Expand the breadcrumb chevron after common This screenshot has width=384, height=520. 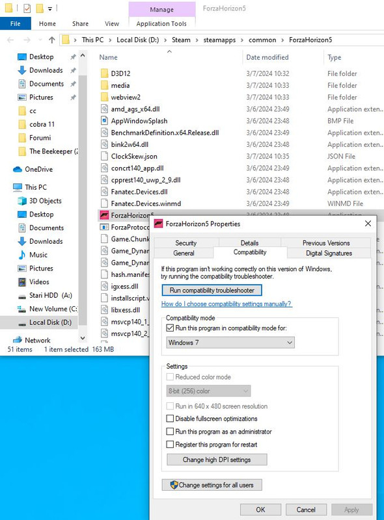pos(282,40)
